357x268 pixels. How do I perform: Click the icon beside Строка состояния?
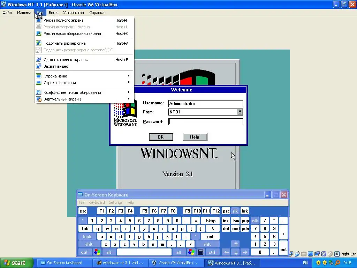pos(38,83)
